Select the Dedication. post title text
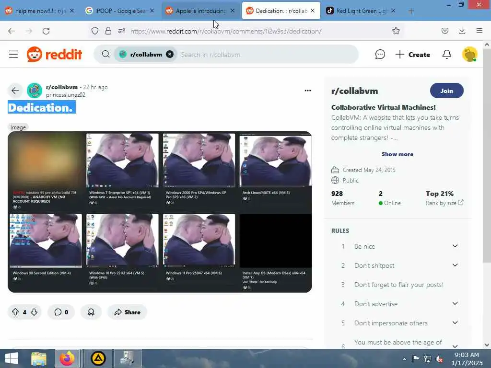491x368 pixels. 40,108
